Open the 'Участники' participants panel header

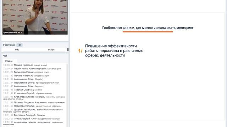[9, 45]
